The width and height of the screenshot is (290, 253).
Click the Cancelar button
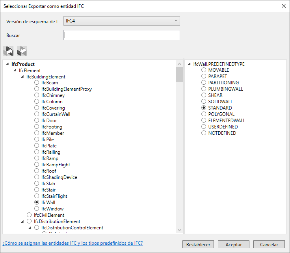point(269,244)
